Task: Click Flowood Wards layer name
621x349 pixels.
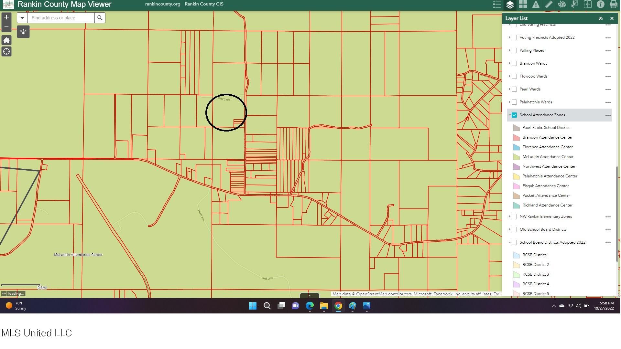Action: click(533, 76)
